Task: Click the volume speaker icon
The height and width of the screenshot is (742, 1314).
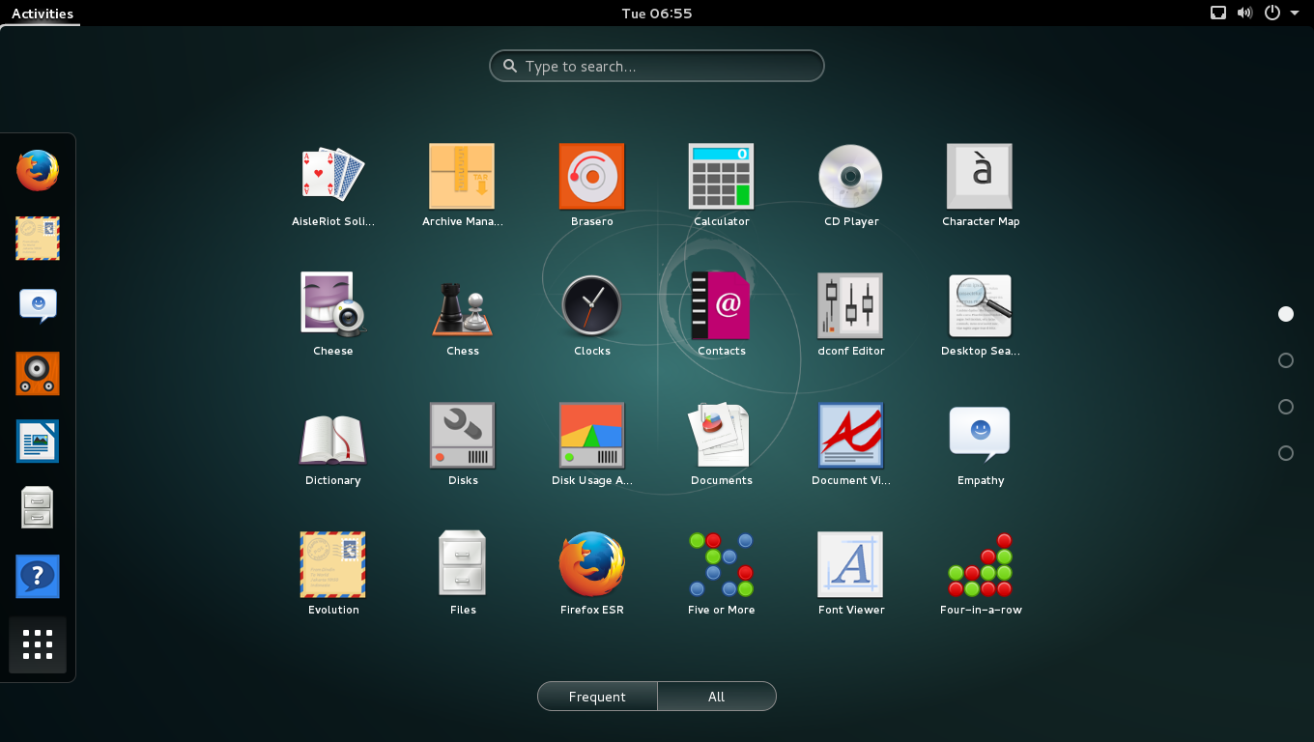Action: (x=1245, y=14)
